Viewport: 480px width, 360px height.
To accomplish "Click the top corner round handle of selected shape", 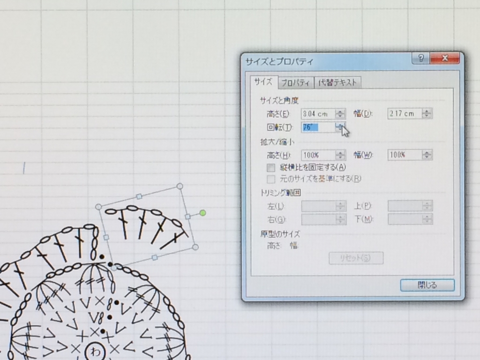I will point(180,186).
